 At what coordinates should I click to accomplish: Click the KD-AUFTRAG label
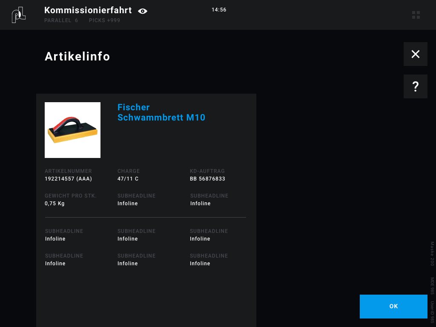[207, 171]
